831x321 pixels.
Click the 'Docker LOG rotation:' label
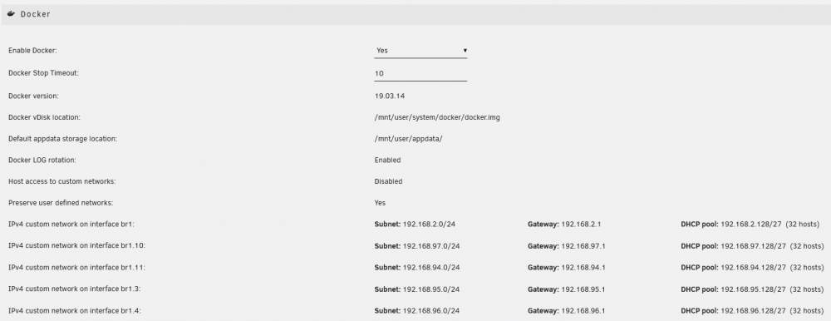42,160
